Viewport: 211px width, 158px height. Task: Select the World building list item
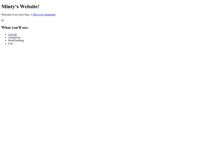click(16, 41)
